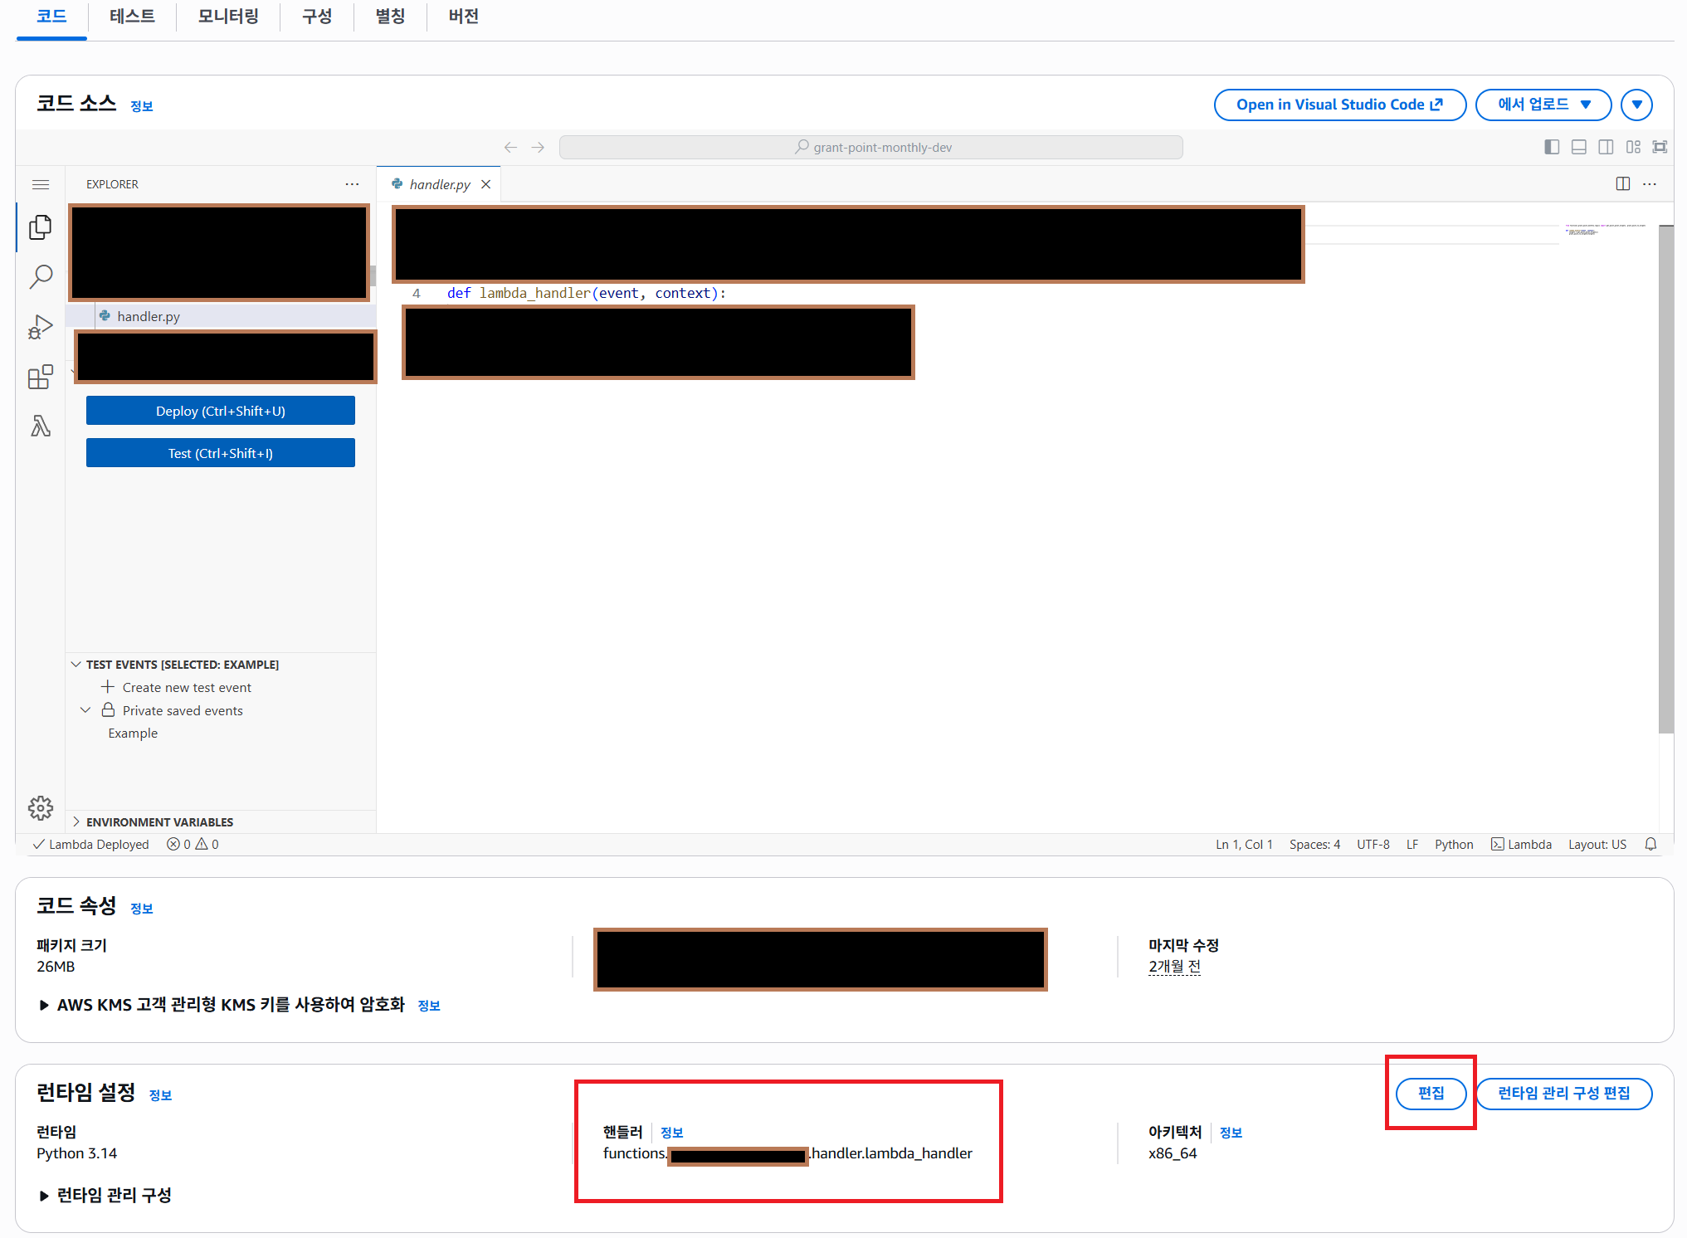
Task: Toggle the primary side bar layout icon
Action: click(x=1551, y=147)
